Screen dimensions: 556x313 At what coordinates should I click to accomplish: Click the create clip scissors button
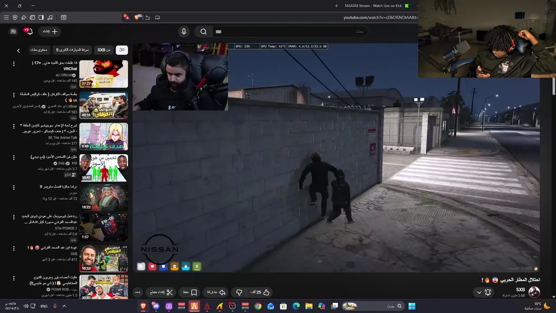[161, 293]
